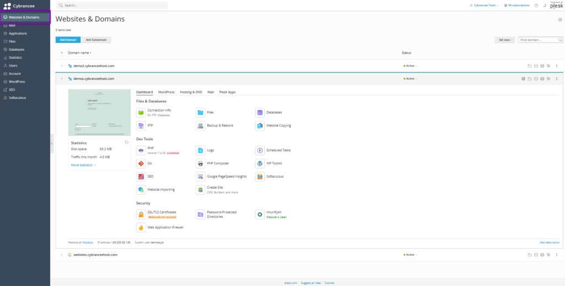Screen dimensions: 565x286
Task: Switch to the Mail tab
Action: (211, 92)
